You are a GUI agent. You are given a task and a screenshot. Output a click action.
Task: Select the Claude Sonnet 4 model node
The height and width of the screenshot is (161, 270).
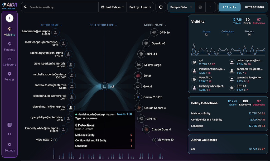(x=139, y=108)
